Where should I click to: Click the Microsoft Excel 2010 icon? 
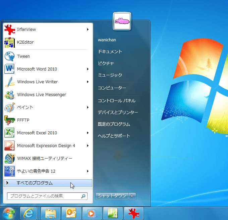(x=10, y=133)
